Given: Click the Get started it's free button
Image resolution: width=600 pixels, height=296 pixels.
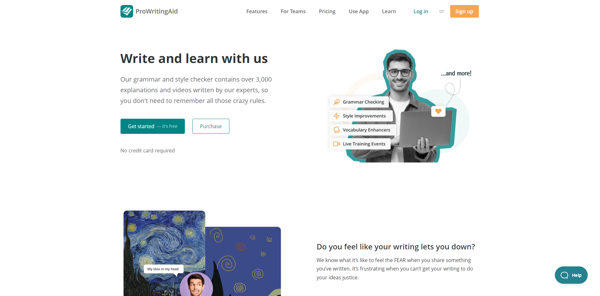Looking at the screenshot, I should pyautogui.click(x=153, y=126).
